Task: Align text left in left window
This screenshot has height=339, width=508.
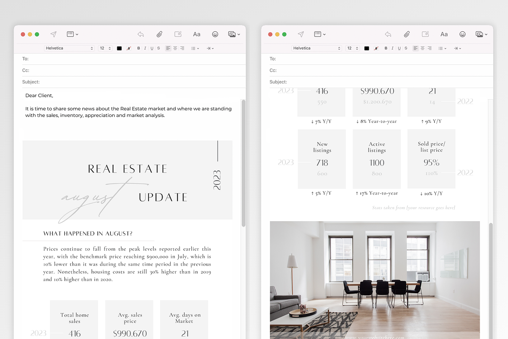Action: [168, 48]
